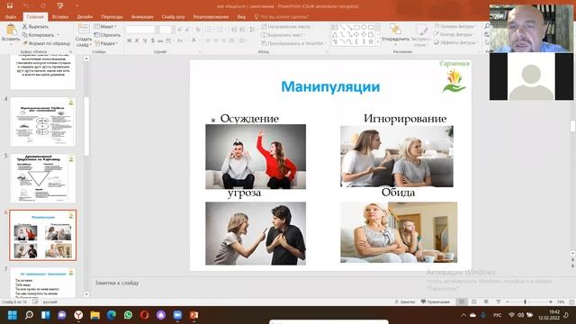Toggle italic formatting К
The image size is (576, 324).
137,40
